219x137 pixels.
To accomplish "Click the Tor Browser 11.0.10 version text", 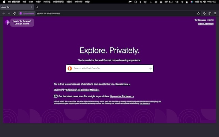I will click(x=204, y=20).
